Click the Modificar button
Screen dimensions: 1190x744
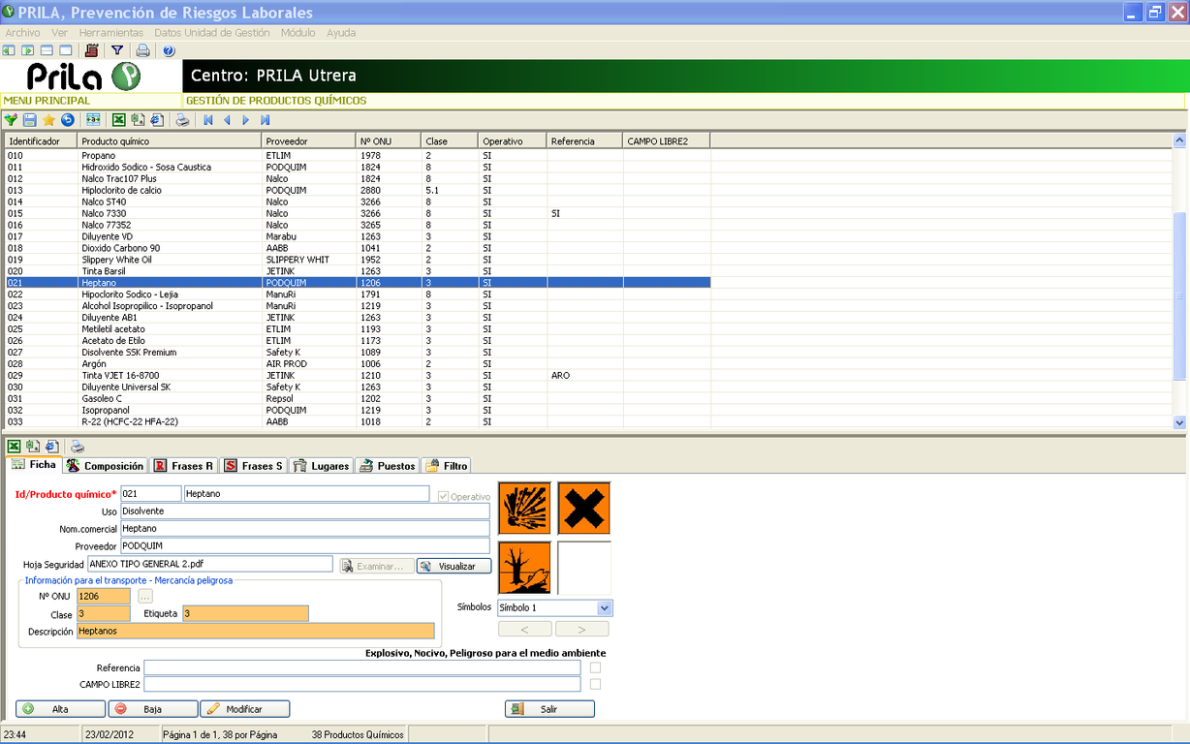click(x=245, y=709)
